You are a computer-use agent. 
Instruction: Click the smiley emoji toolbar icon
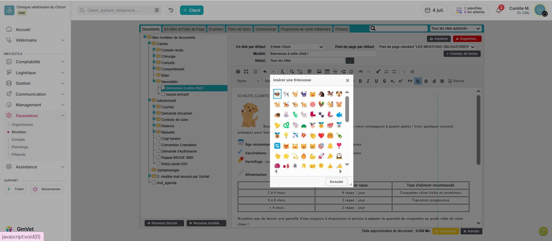[x=351, y=72]
